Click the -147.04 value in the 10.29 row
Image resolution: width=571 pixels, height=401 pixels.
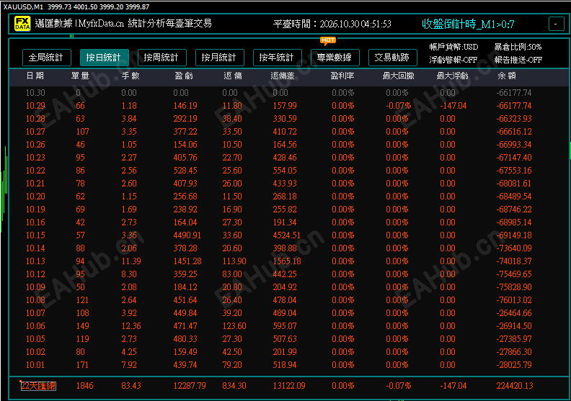coord(453,106)
